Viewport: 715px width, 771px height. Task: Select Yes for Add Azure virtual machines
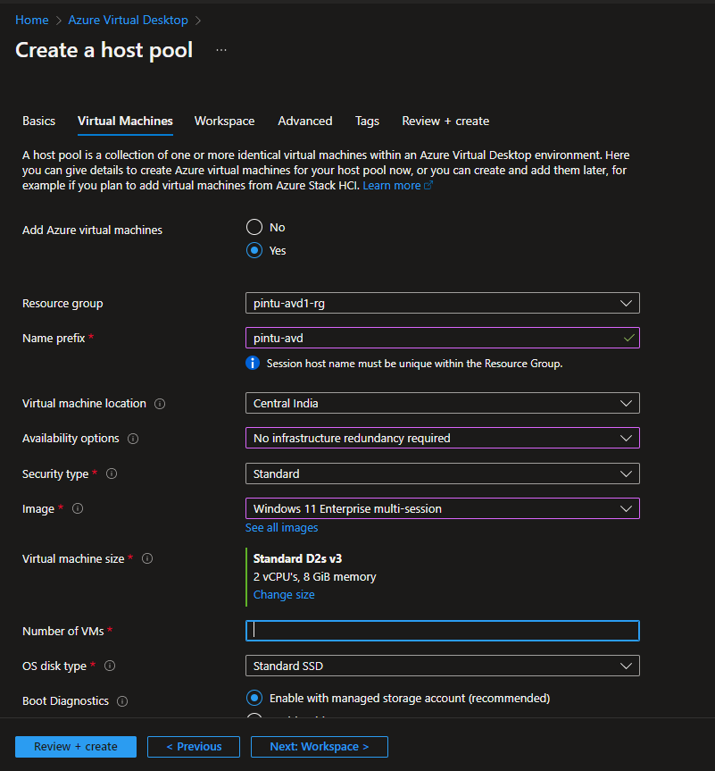tap(254, 250)
